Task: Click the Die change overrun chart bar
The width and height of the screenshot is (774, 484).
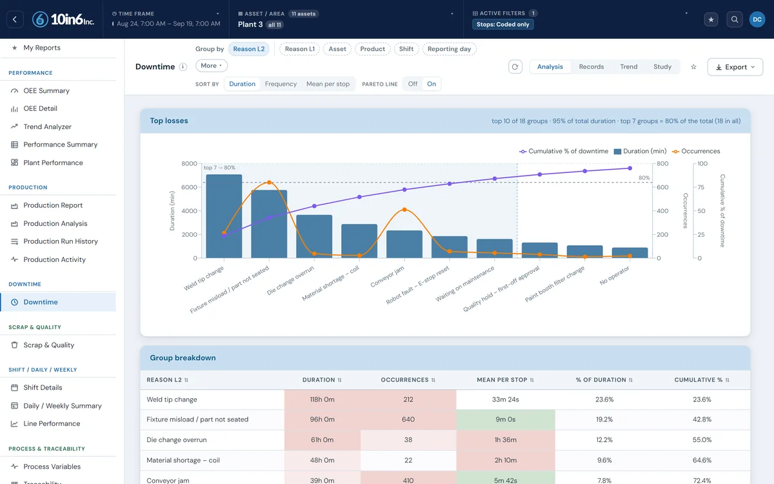Action: tap(314, 237)
